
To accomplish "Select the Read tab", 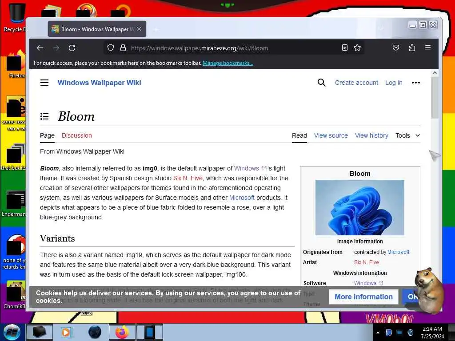I will coord(299,135).
